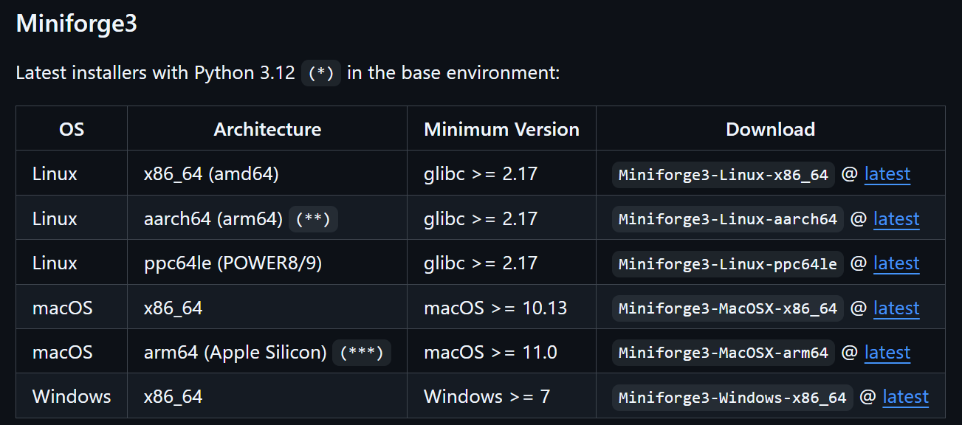Click the Miniforge3 page heading

pyautogui.click(x=76, y=24)
